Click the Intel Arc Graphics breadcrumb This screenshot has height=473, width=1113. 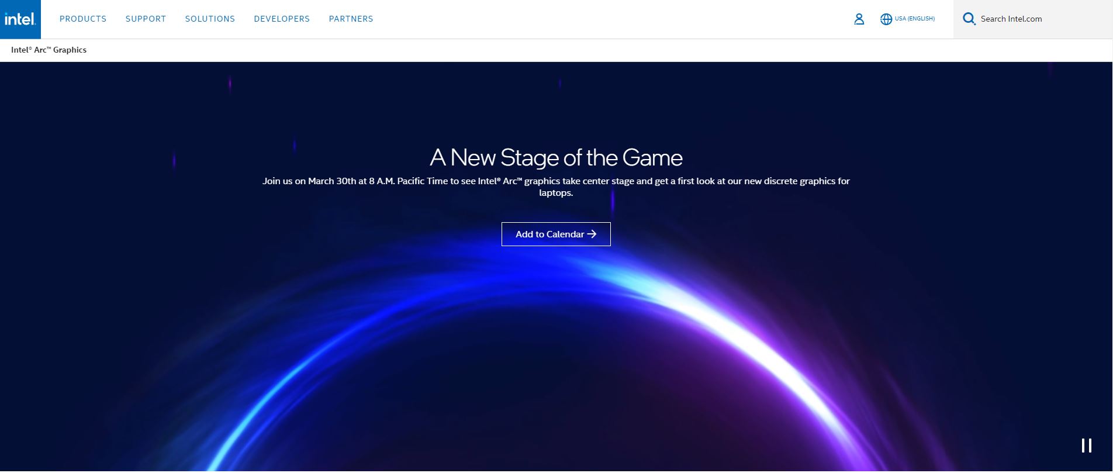click(x=49, y=50)
